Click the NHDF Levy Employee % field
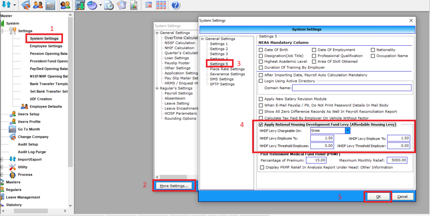430x224 pixels. pyautogui.click(x=322, y=138)
